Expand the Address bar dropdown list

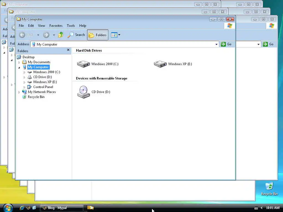pos(216,44)
